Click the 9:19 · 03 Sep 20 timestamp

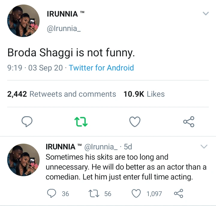click(x=35, y=68)
